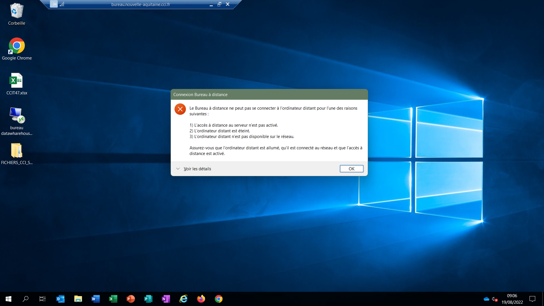Open taskbar search magnifier

pyautogui.click(x=25, y=299)
